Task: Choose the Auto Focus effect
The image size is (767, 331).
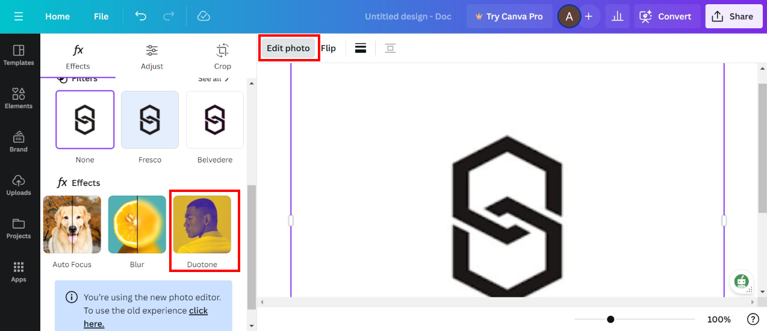Action: [72, 224]
